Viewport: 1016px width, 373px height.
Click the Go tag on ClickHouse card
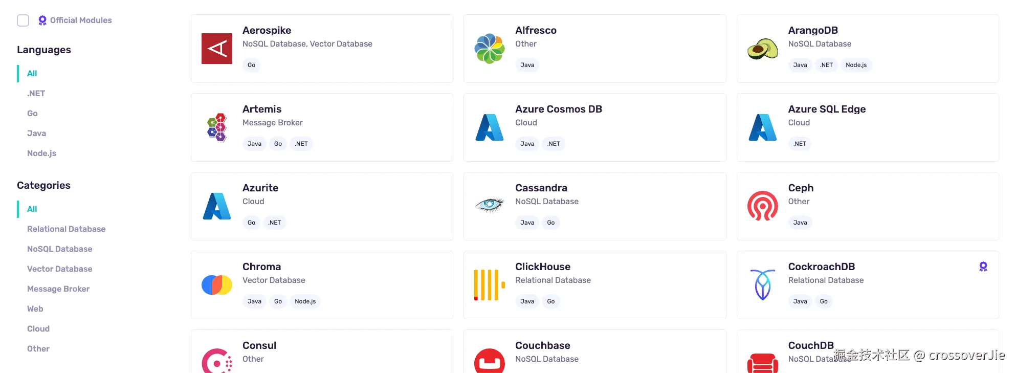point(550,301)
